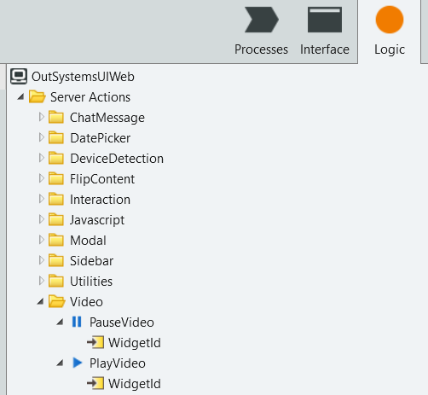The width and height of the screenshot is (428, 395).
Task: Open the Processes tab icon
Action: tap(262, 20)
